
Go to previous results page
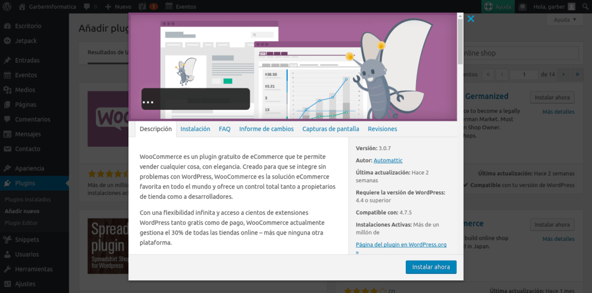click(502, 75)
